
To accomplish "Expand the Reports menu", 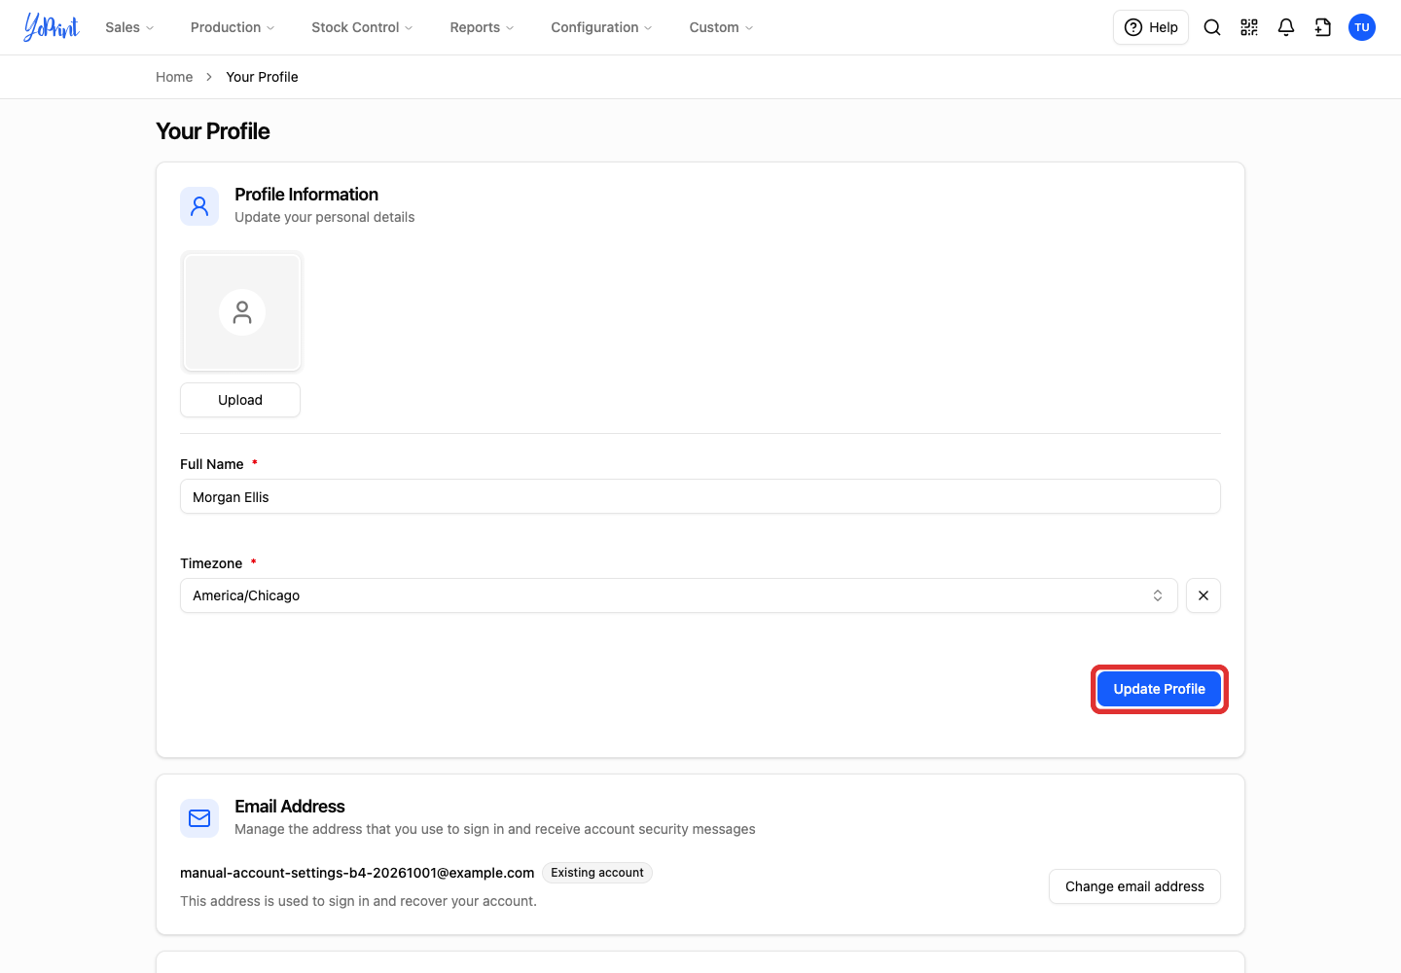I will pos(482,27).
